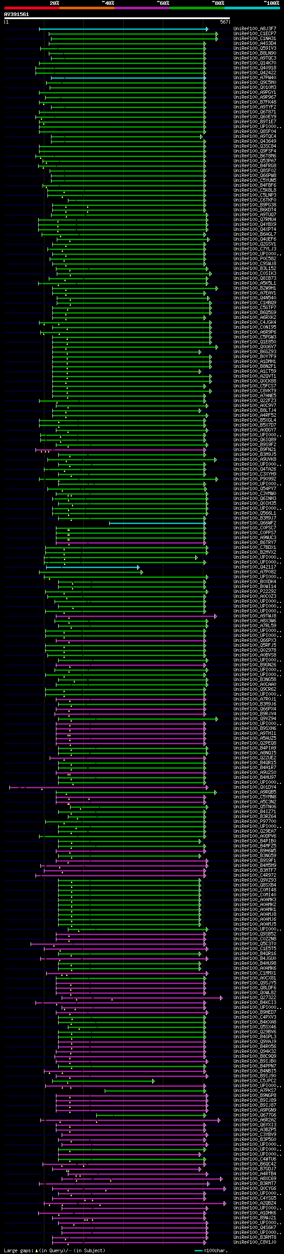Viewport: 284px width, 1254px height.
Task: Select hit label UniRef100_P22292
Action: (x=255, y=592)
